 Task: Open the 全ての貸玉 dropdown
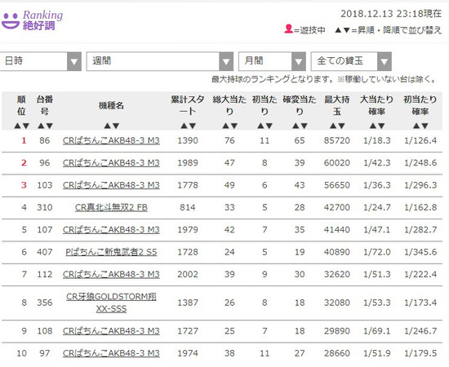click(351, 61)
